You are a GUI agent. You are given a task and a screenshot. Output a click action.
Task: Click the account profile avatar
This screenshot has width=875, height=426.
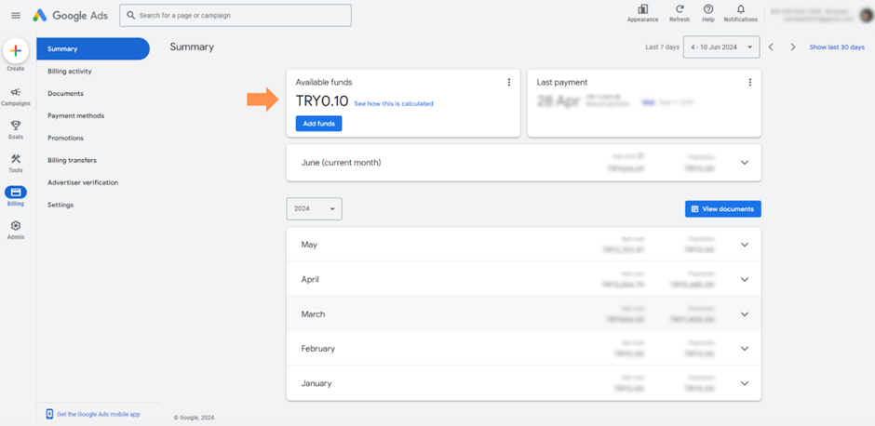pos(866,16)
